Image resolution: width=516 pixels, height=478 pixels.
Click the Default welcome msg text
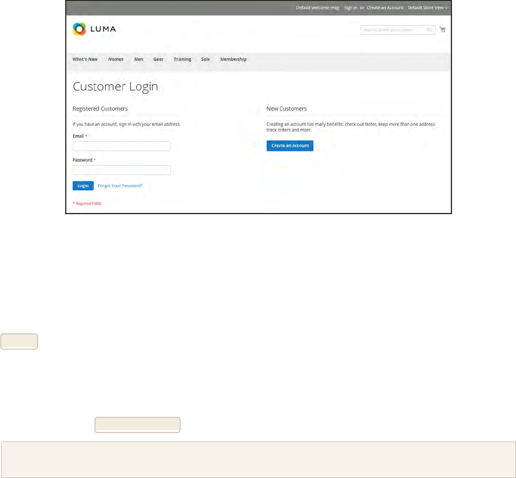tap(317, 8)
